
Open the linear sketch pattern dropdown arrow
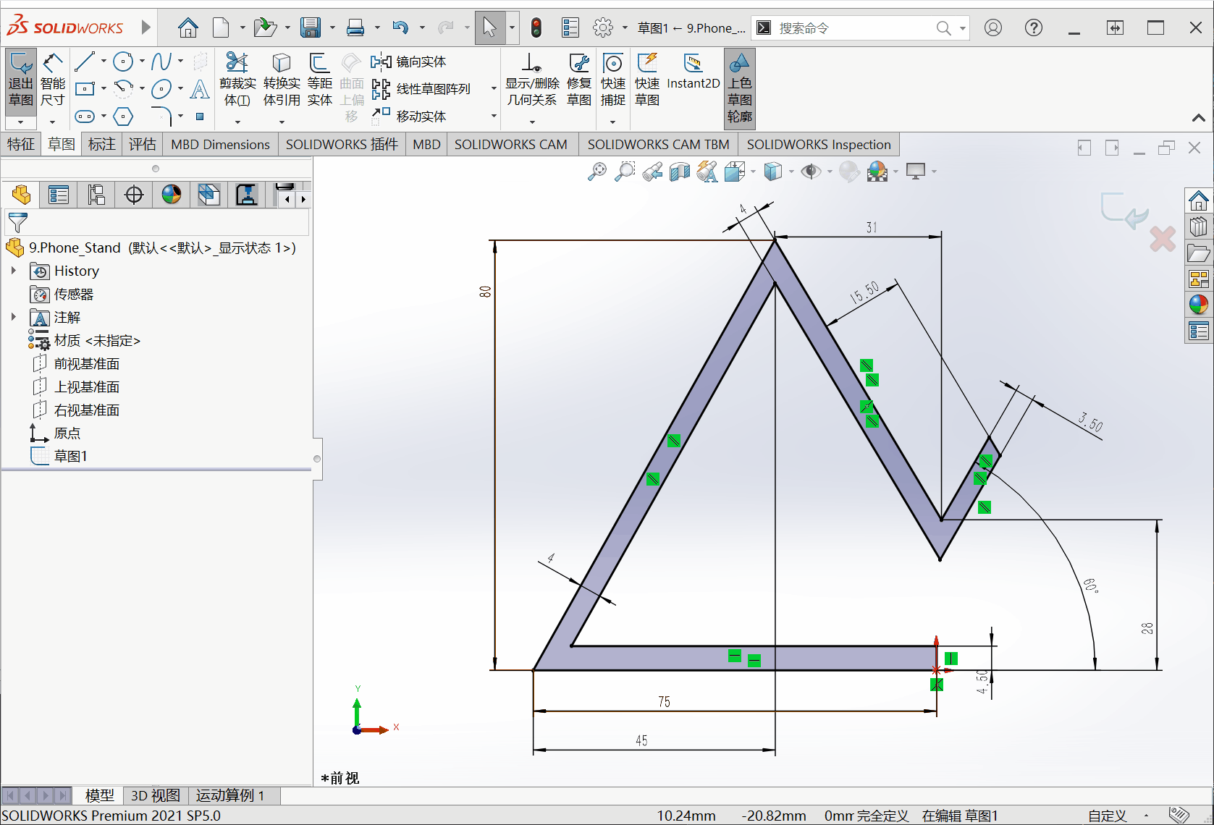pyautogui.click(x=494, y=89)
